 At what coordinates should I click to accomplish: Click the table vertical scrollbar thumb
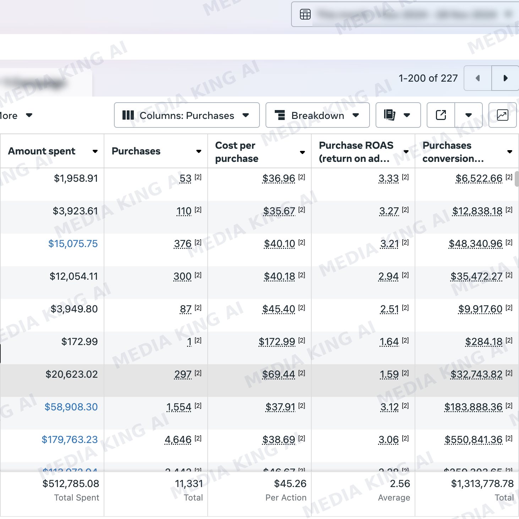click(517, 179)
